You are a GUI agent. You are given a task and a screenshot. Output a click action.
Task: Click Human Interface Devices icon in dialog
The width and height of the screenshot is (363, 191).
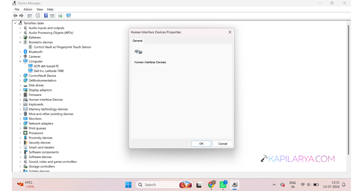tap(138, 52)
